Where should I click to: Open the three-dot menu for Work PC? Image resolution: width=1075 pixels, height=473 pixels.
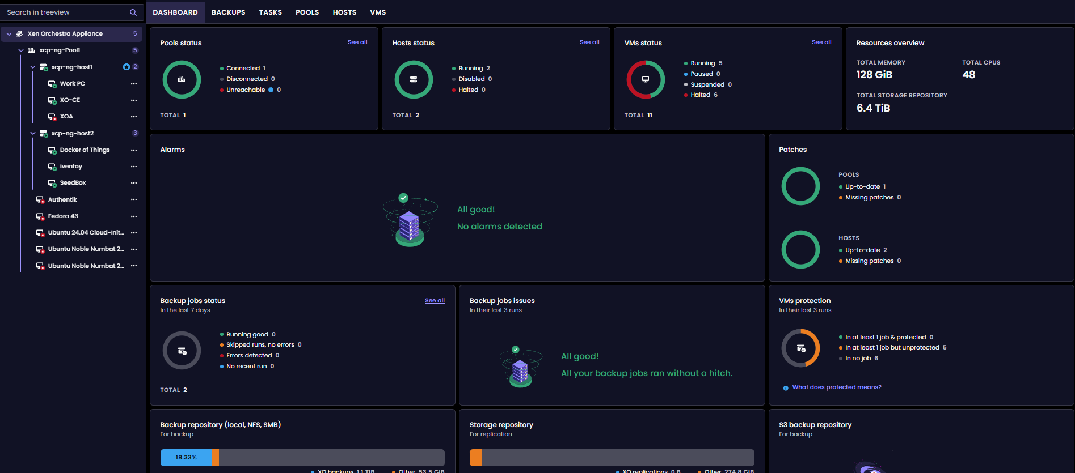coord(134,84)
